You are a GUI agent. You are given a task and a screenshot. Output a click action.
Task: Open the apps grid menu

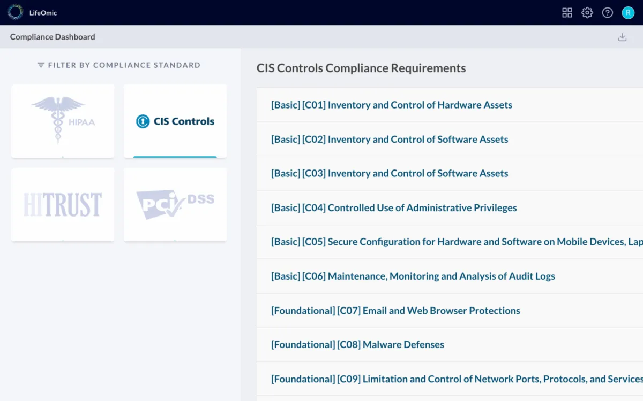(567, 13)
